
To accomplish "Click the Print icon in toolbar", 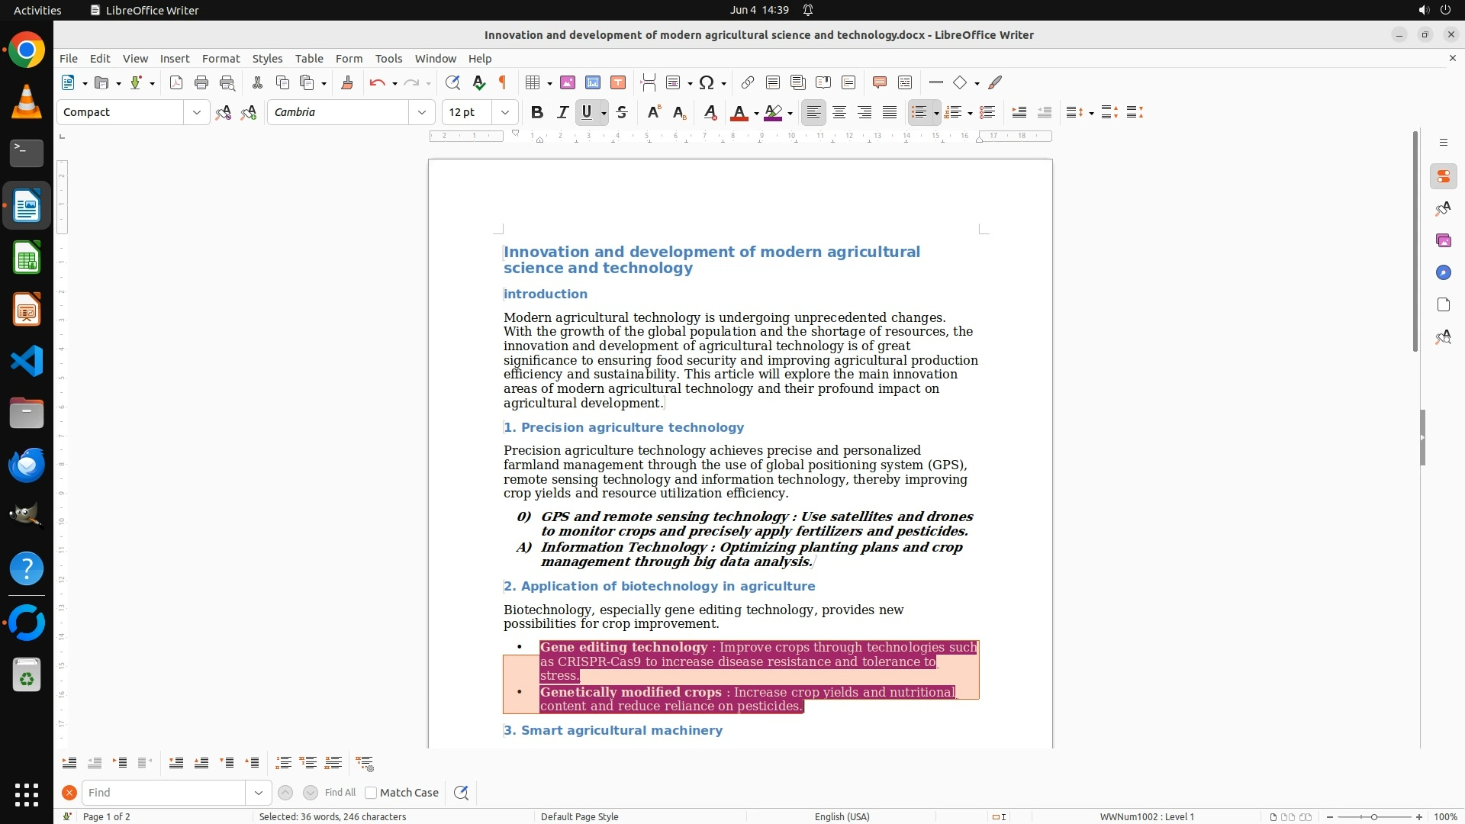I will 201,82.
